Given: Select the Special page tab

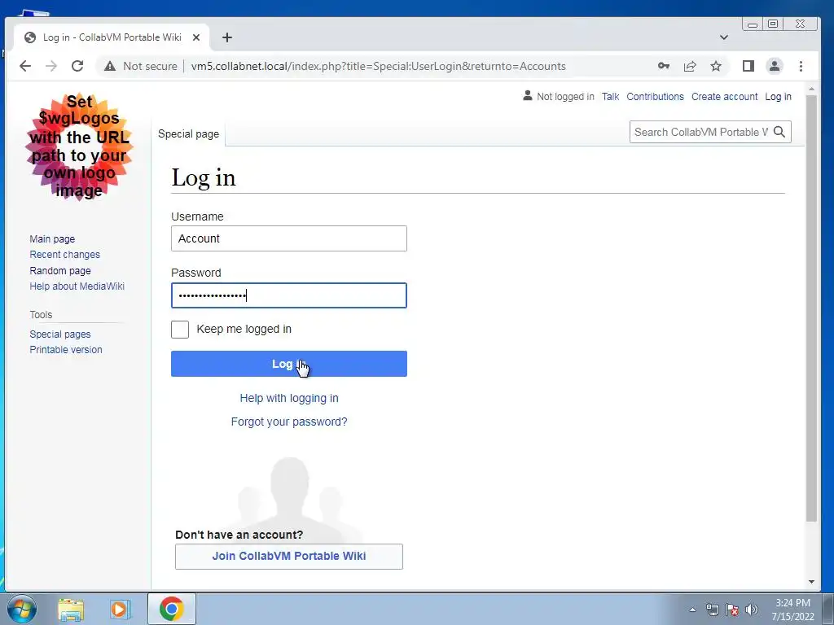Looking at the screenshot, I should tap(188, 134).
